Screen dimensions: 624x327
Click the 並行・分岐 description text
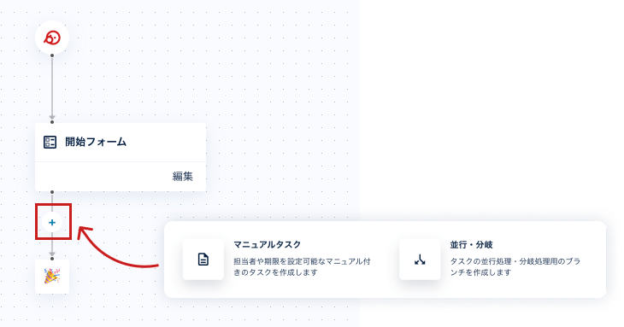(x=515, y=267)
